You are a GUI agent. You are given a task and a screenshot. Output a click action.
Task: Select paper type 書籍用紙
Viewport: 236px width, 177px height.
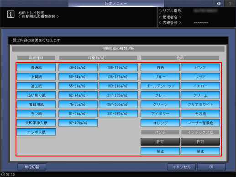point(36,104)
